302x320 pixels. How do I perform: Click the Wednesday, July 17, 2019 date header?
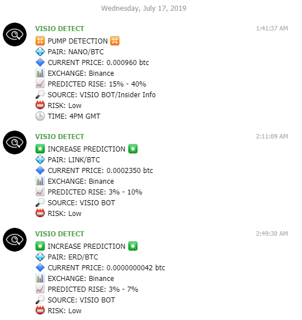pyautogui.click(x=144, y=8)
